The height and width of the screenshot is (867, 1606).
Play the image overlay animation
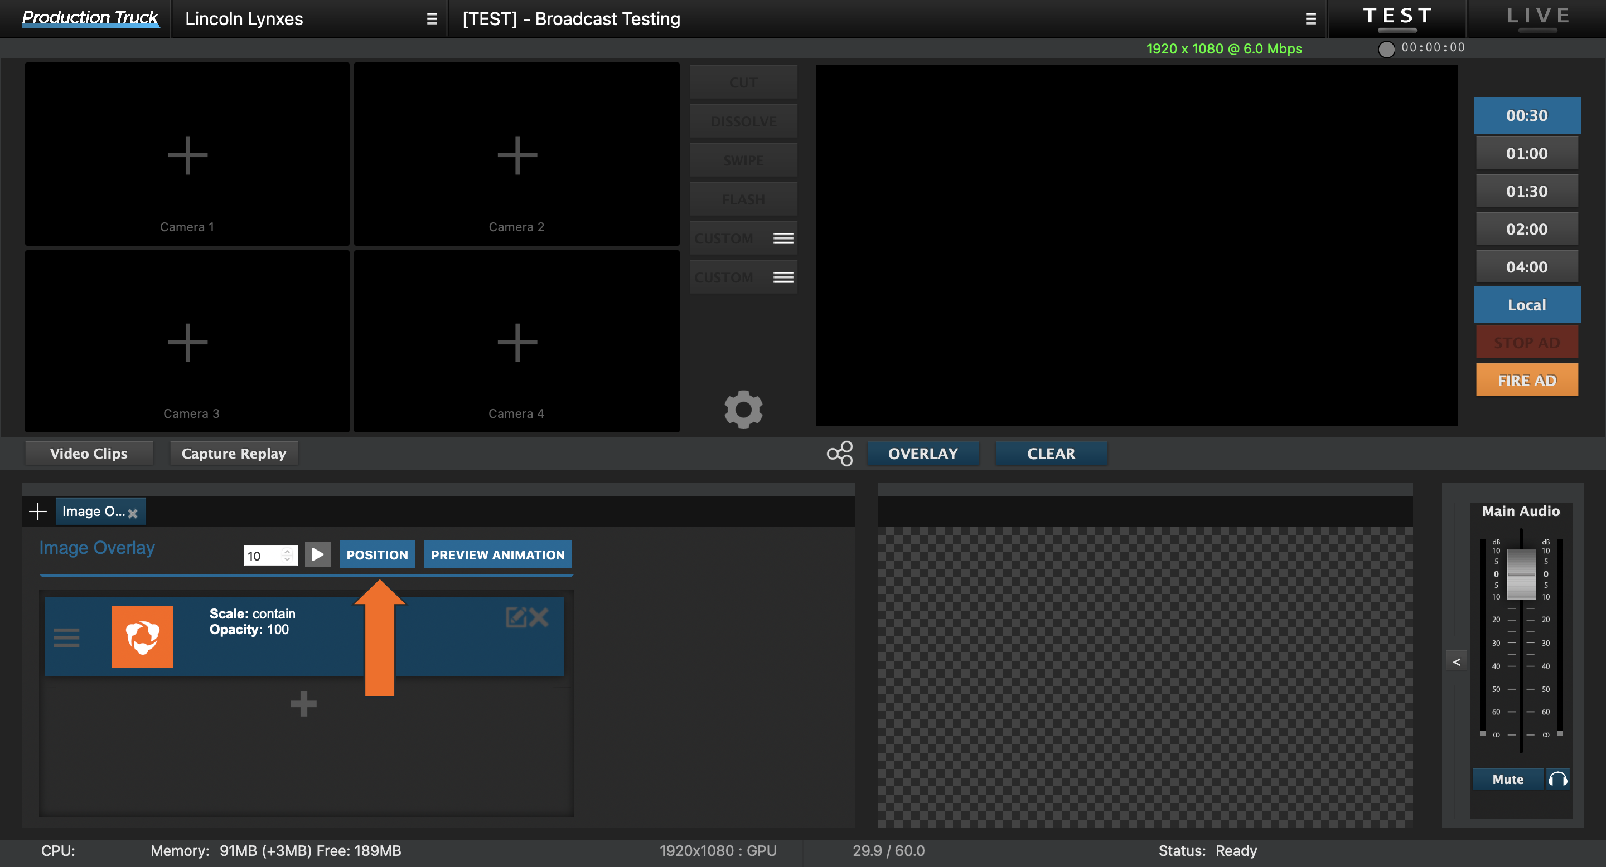(317, 554)
